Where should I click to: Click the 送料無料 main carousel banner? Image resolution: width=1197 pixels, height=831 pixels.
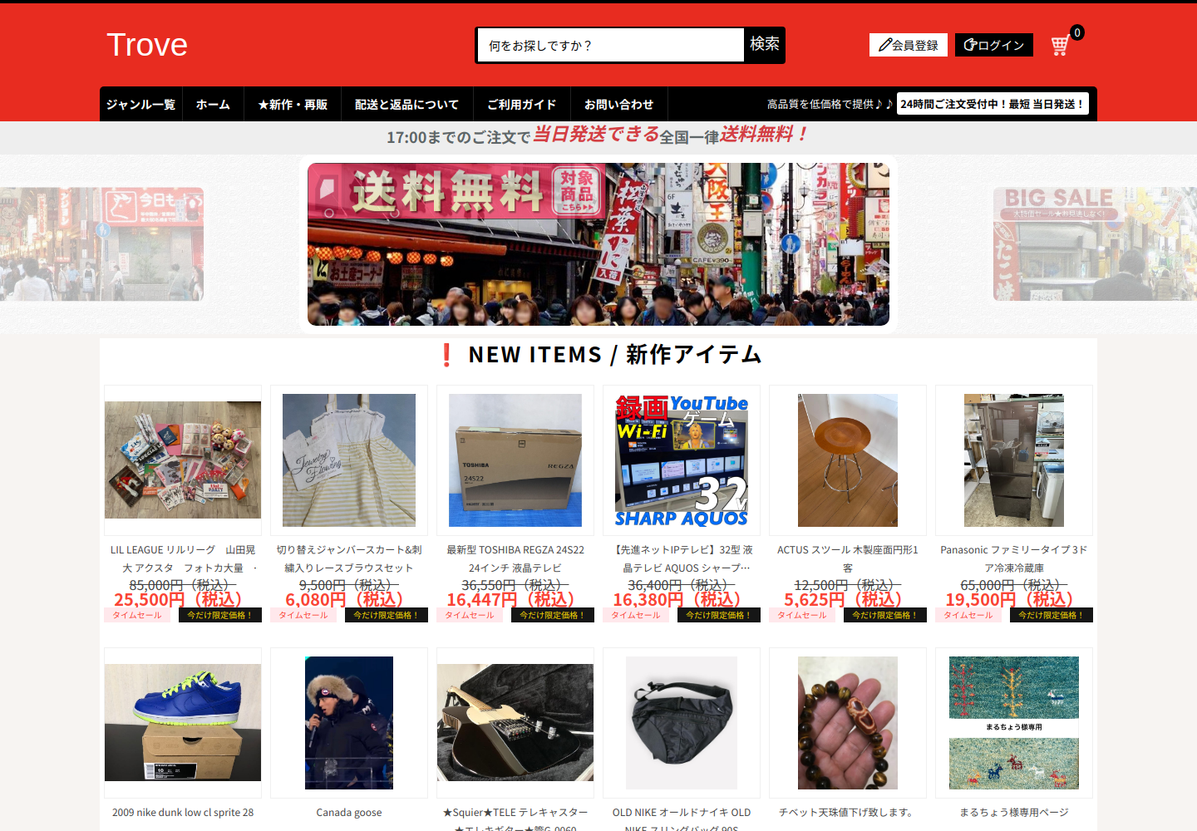(598, 244)
